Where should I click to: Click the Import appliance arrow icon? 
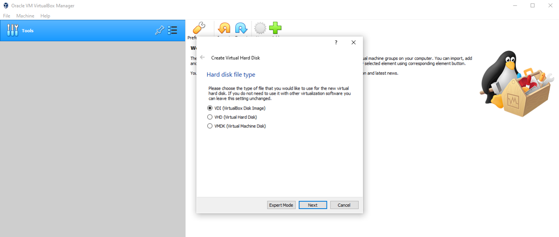[x=224, y=29]
